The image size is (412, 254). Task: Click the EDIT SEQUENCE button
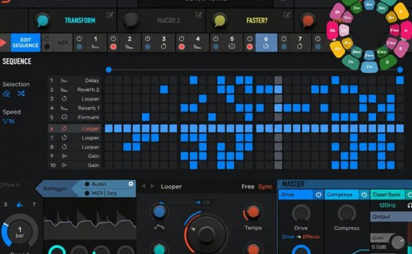tap(25, 43)
